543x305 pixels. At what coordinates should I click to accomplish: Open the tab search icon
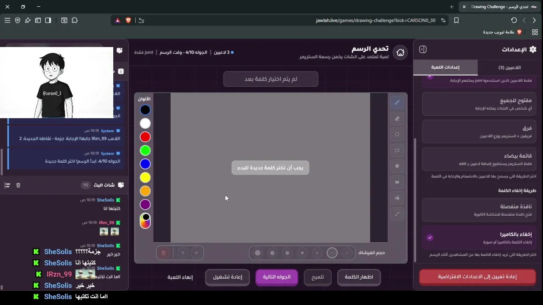(64, 20)
